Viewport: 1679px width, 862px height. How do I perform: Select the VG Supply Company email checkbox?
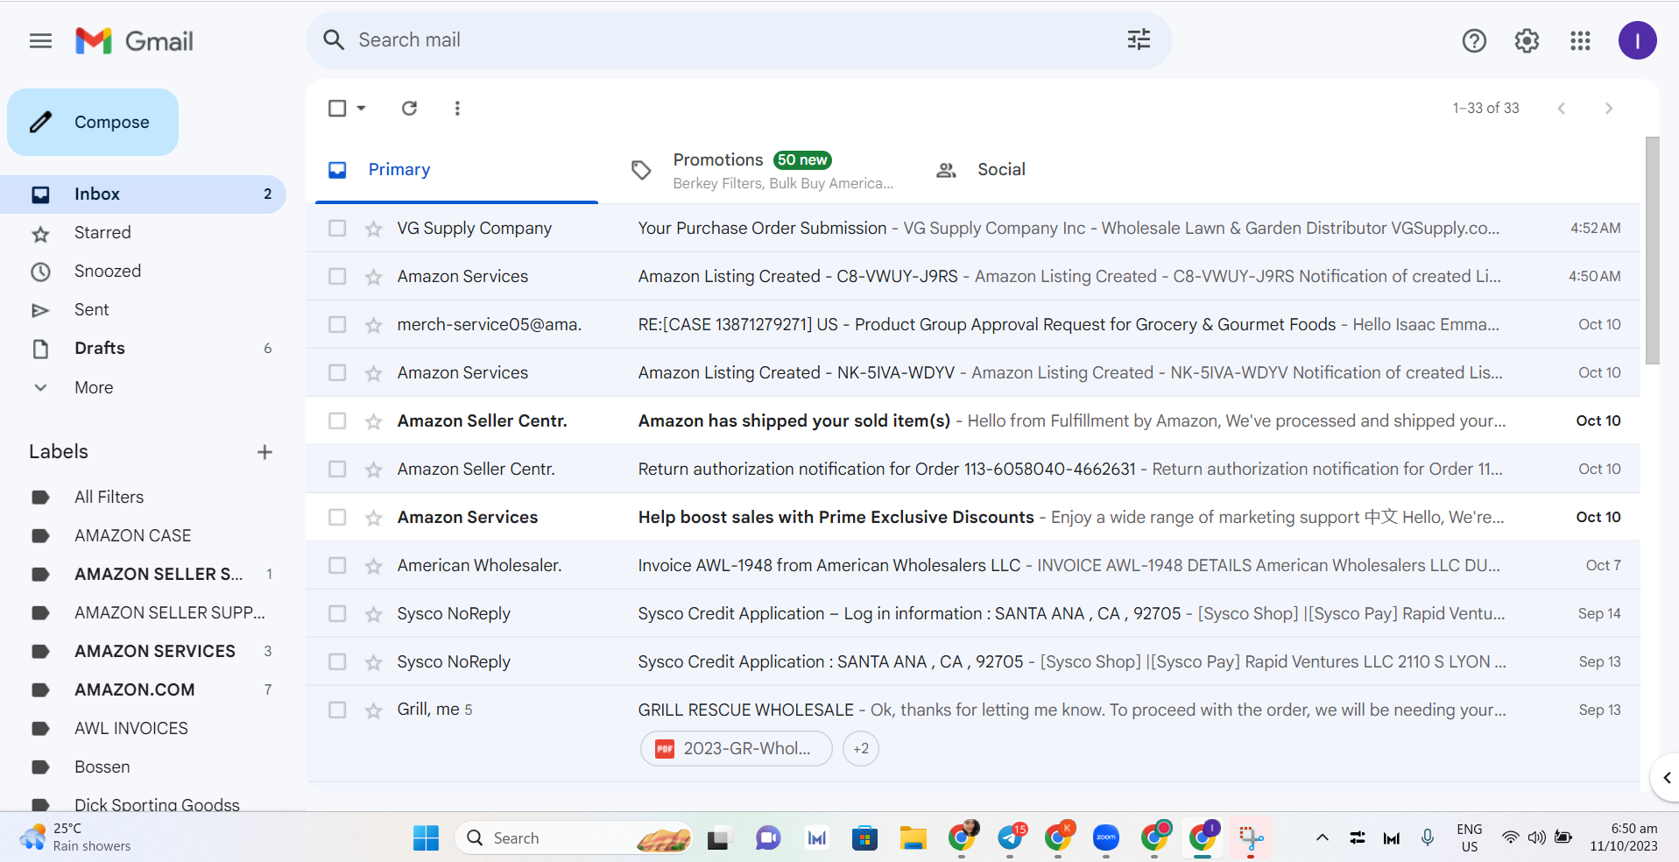coord(337,228)
